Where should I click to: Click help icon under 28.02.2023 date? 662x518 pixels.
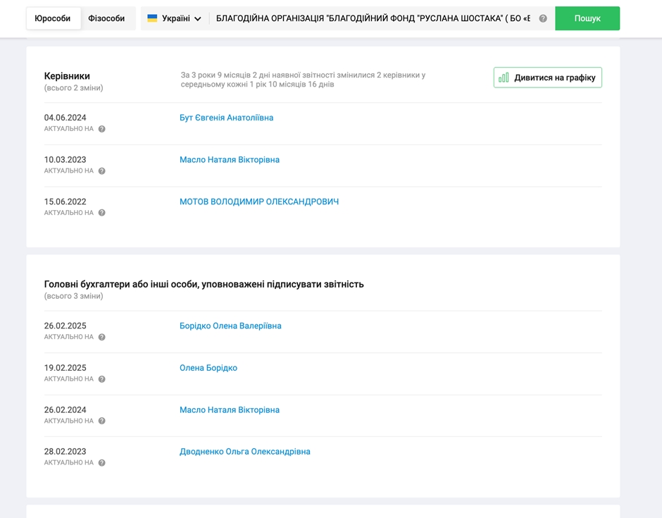click(x=101, y=463)
